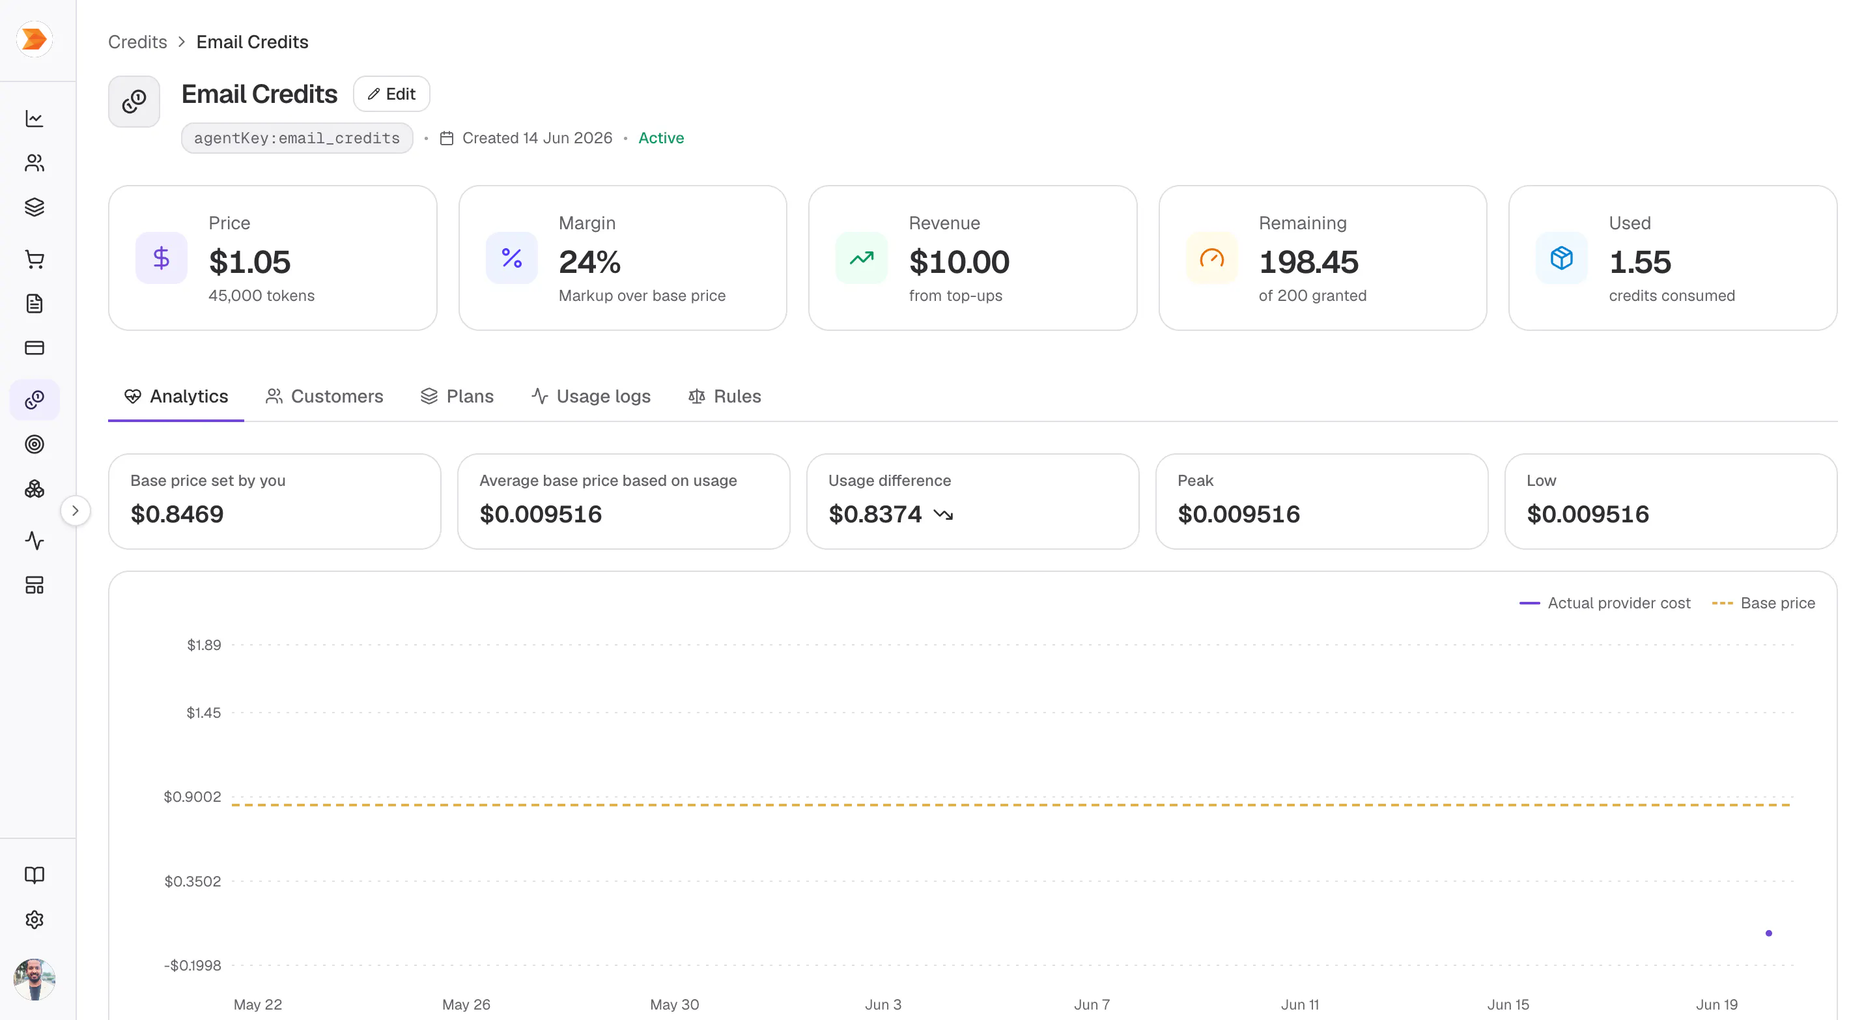Click the dollar sign icon in Price card
This screenshot has width=1864, height=1020.
(x=162, y=258)
